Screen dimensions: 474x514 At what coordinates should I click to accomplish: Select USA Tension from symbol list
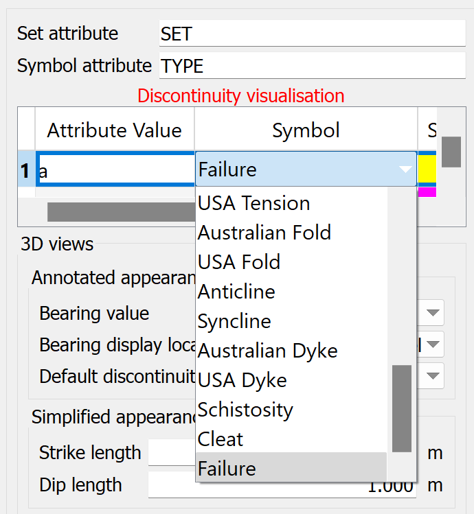[x=254, y=203]
